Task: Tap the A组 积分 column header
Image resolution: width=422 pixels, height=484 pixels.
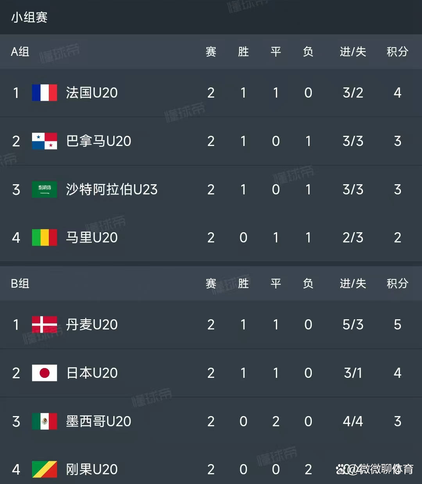Action: coord(397,52)
